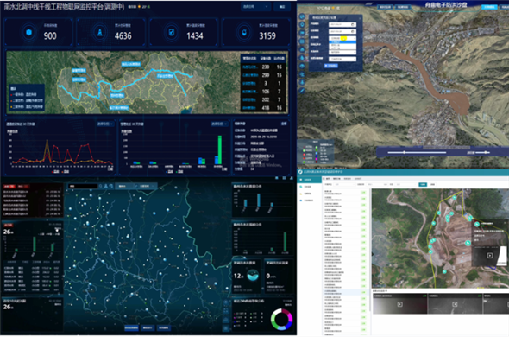Switch to the first red tab in the dark dashboard alert list

tap(9, 187)
